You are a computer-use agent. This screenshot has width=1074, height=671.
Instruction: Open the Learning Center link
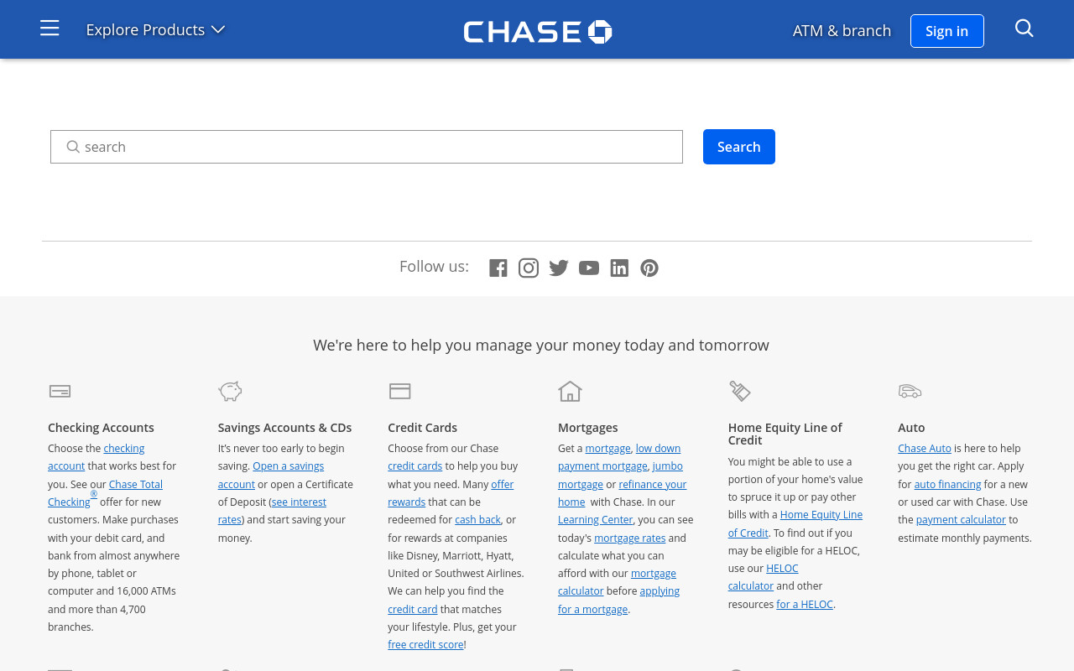tap(595, 520)
